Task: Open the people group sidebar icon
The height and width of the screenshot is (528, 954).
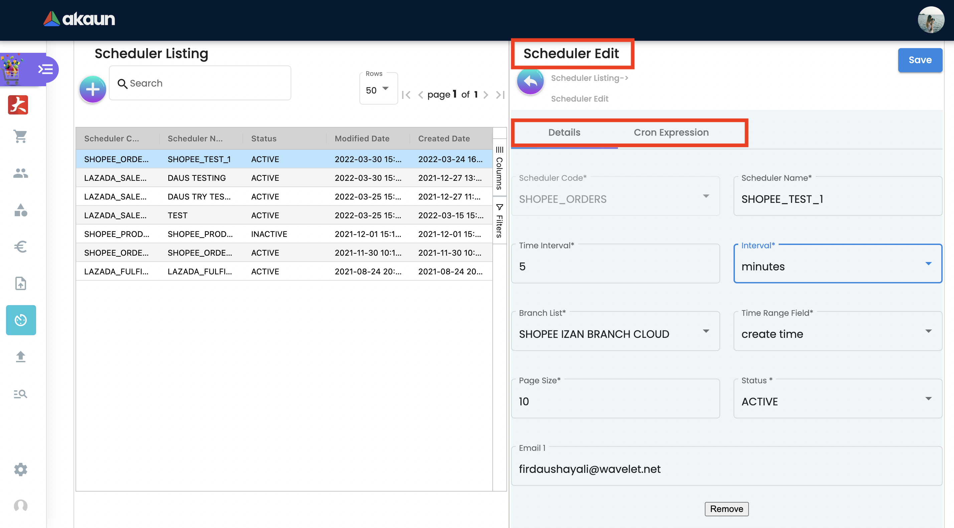Action: (x=20, y=173)
